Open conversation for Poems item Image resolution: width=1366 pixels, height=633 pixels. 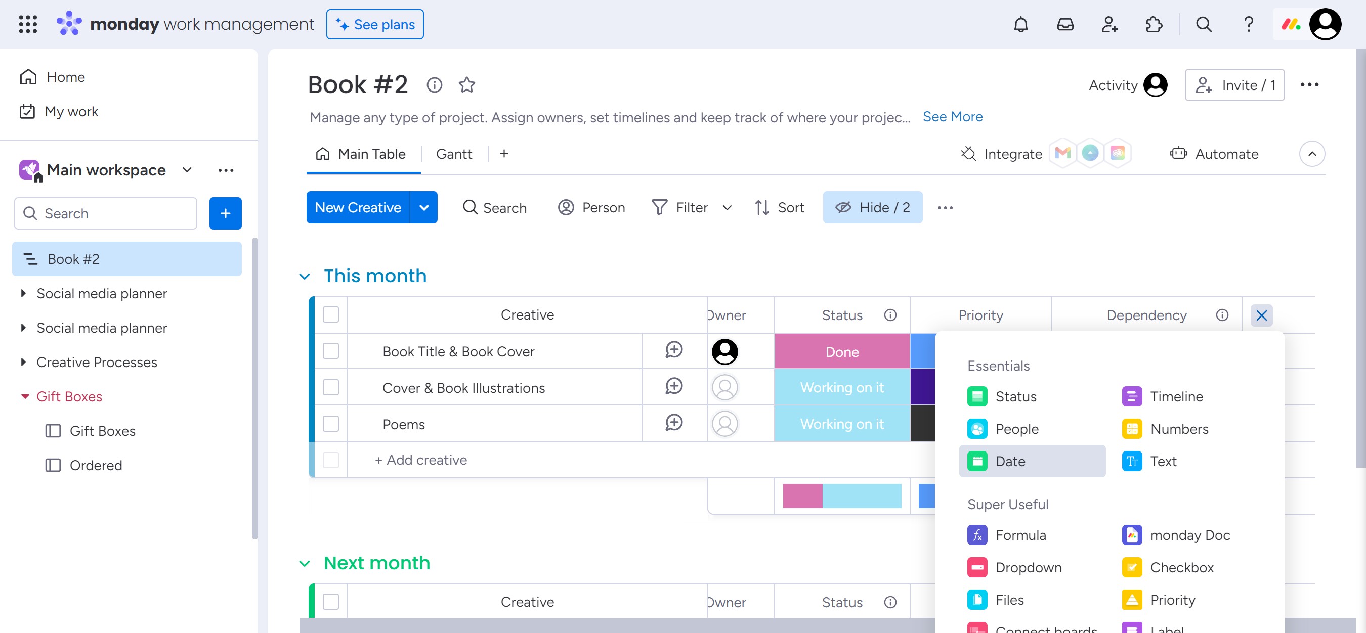(x=673, y=423)
